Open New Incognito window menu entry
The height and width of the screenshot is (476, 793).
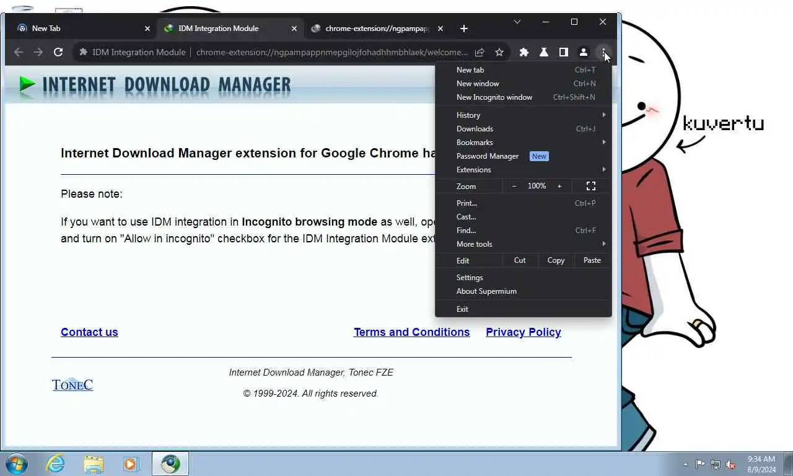(x=524, y=97)
